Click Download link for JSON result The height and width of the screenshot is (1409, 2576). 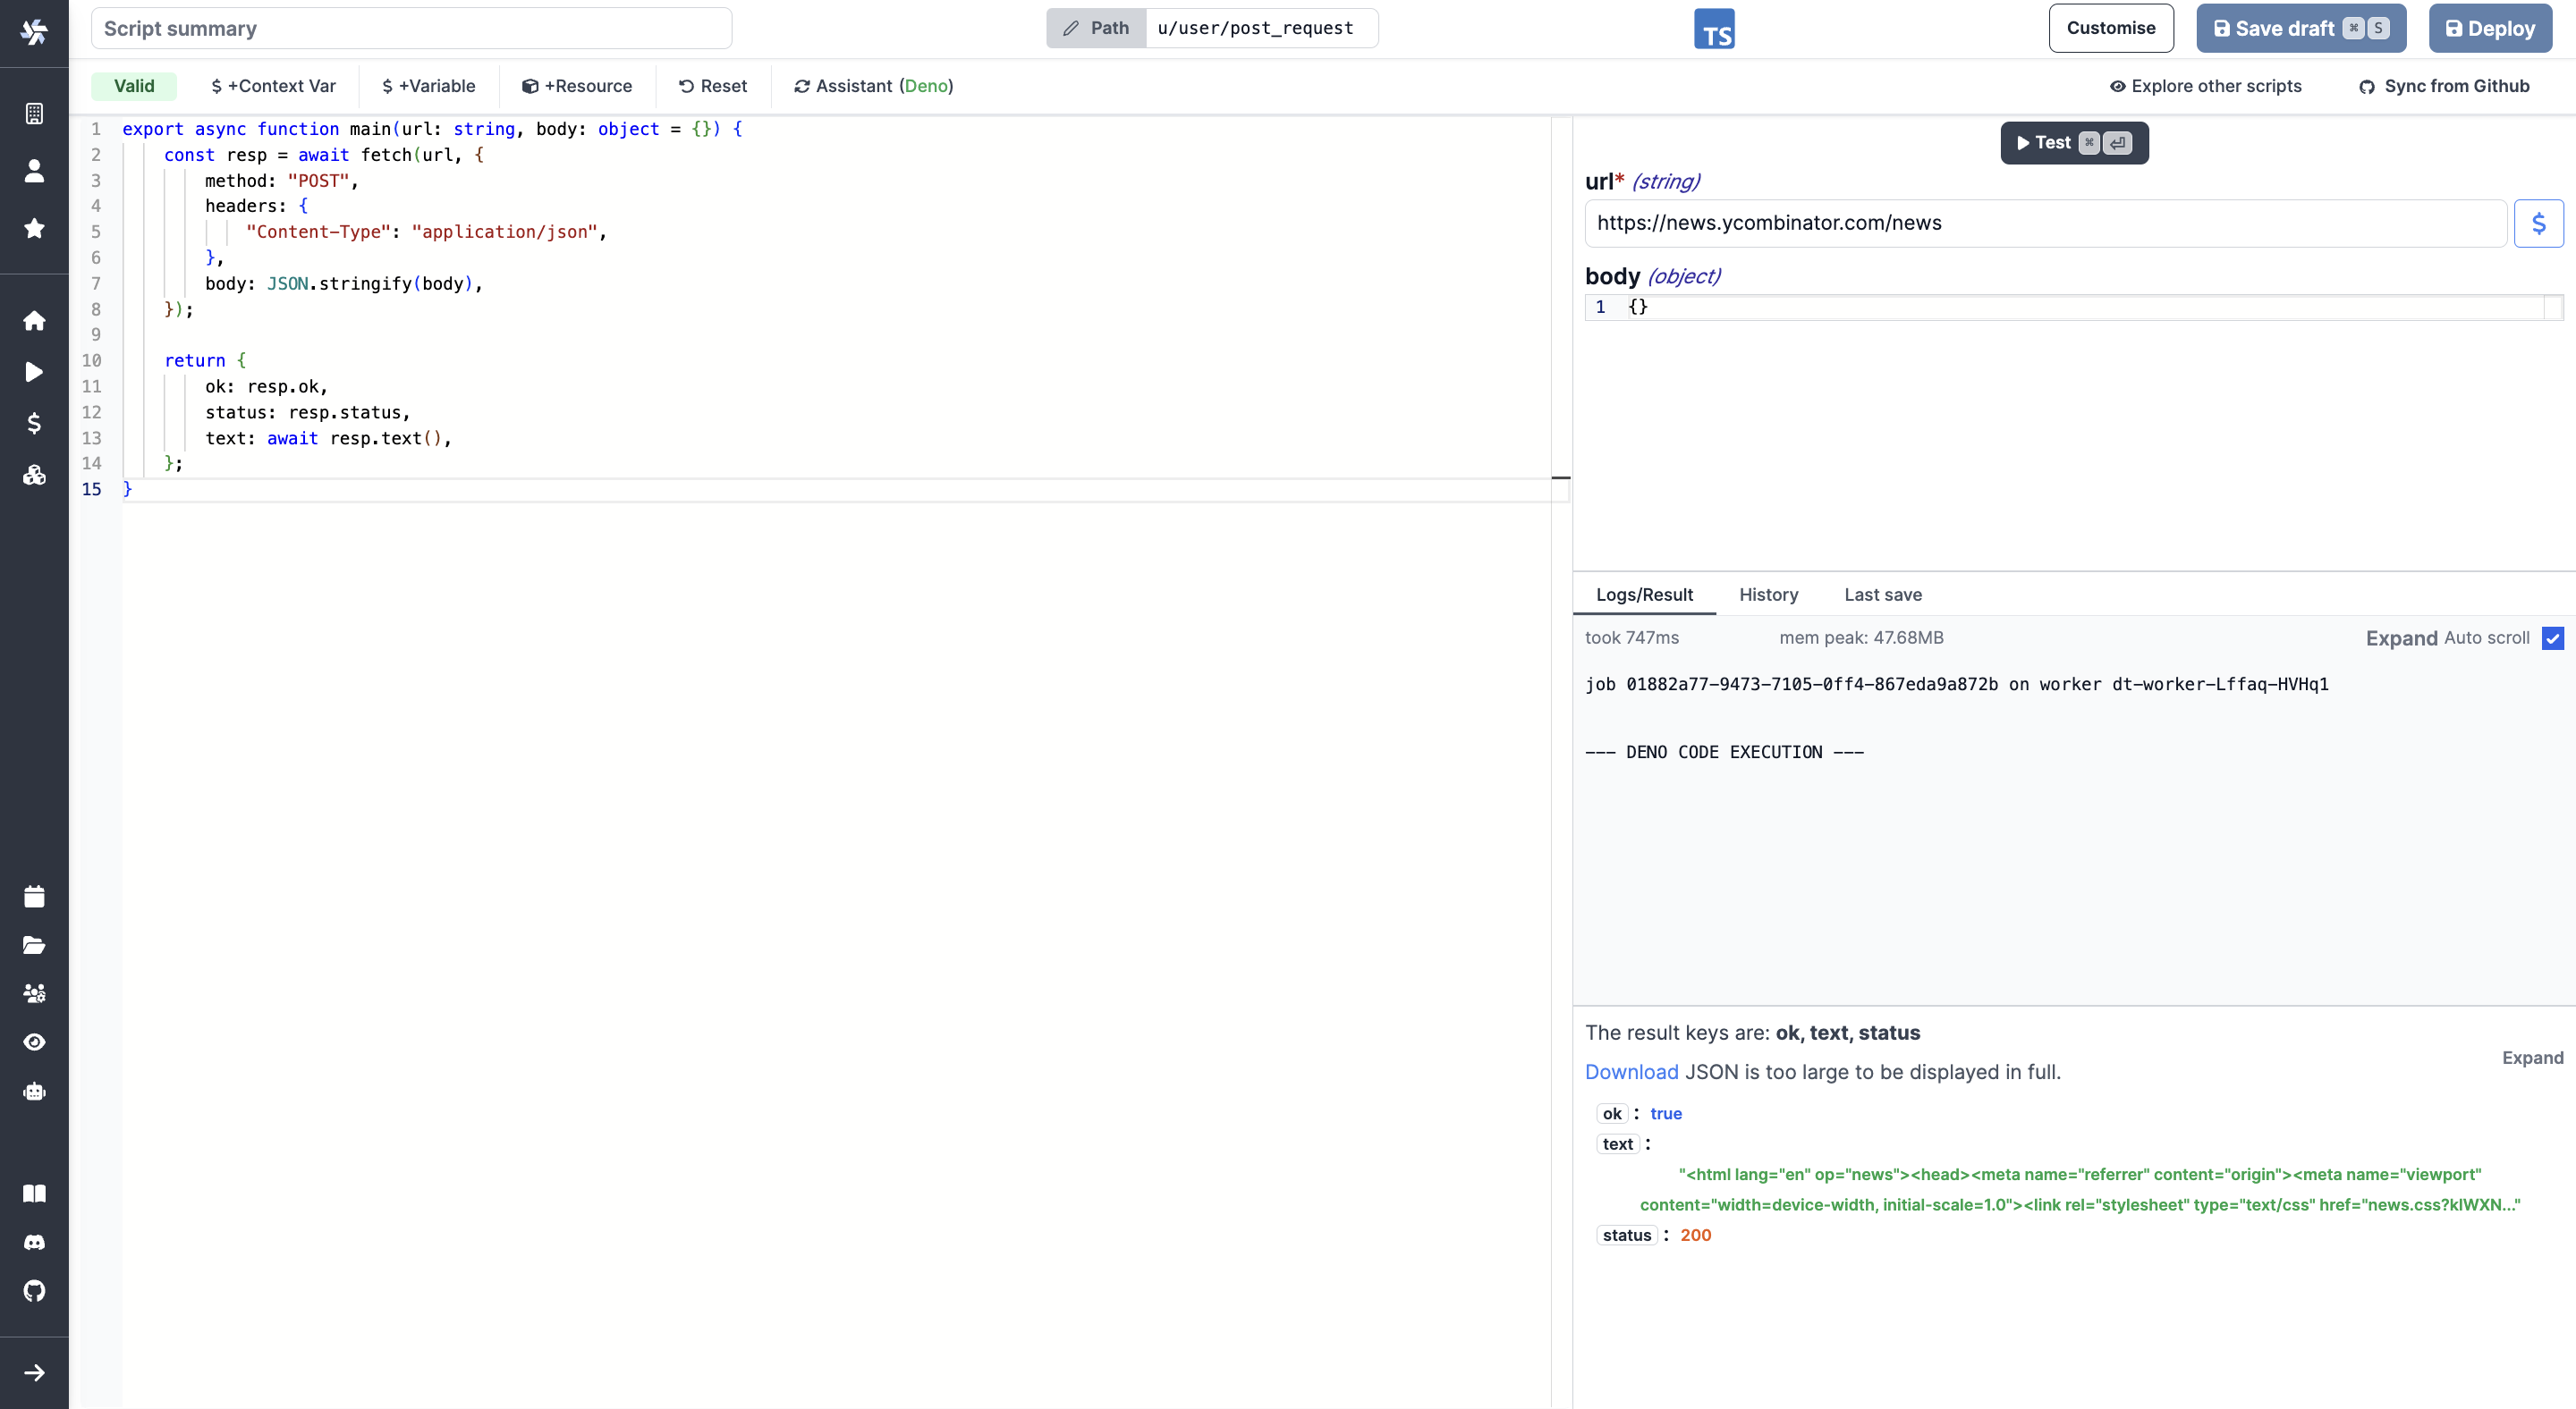pyautogui.click(x=1631, y=1072)
